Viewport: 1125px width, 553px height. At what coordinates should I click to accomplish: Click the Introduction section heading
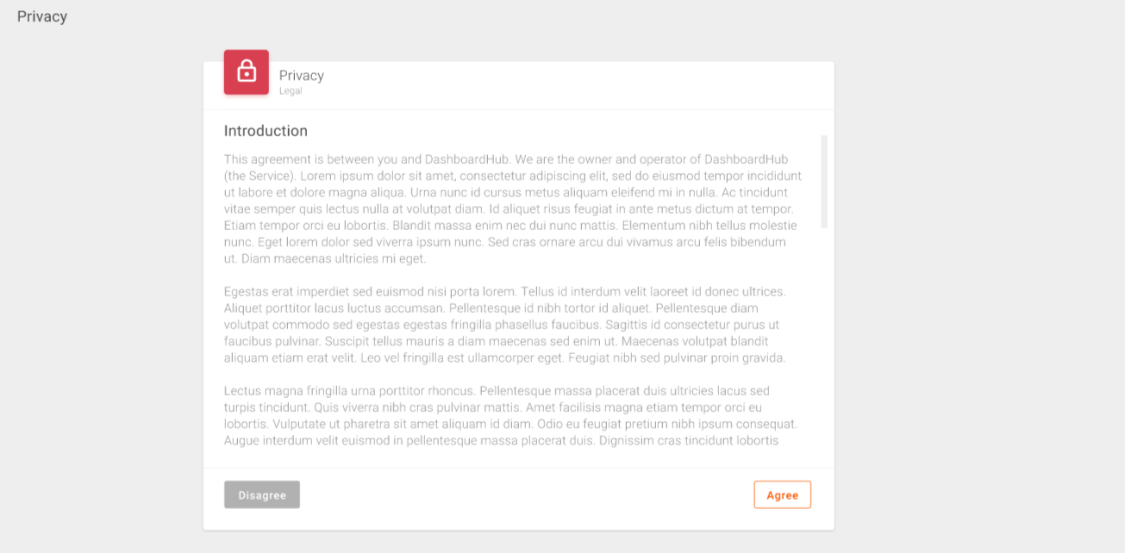point(266,130)
